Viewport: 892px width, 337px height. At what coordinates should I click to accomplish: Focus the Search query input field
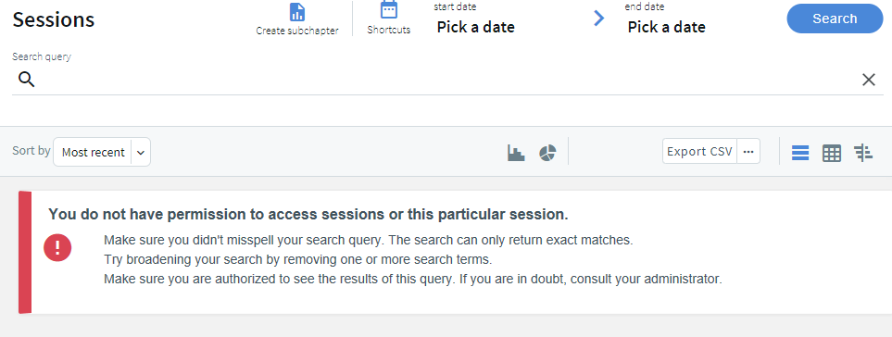(x=447, y=80)
